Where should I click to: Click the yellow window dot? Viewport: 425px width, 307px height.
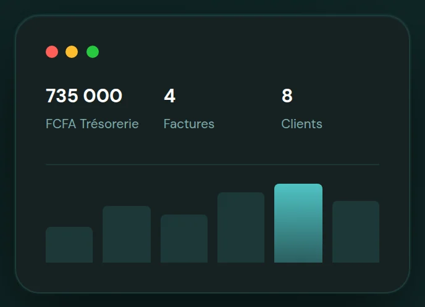[72, 52]
